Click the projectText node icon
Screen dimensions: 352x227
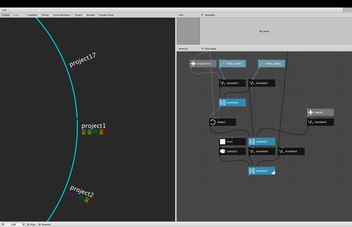[x=193, y=63]
